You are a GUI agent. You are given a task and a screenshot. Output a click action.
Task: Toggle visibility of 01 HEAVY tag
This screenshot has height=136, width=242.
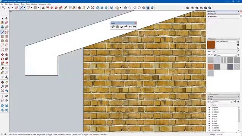[x=209, y=110]
